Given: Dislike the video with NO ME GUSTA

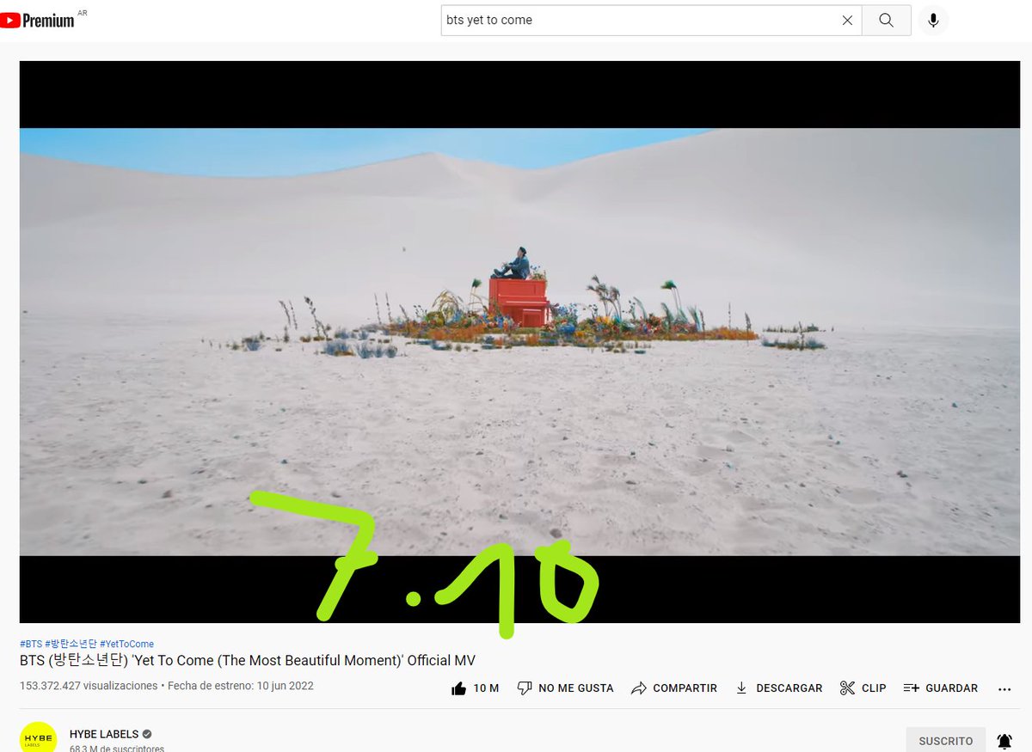Looking at the screenshot, I should (566, 688).
